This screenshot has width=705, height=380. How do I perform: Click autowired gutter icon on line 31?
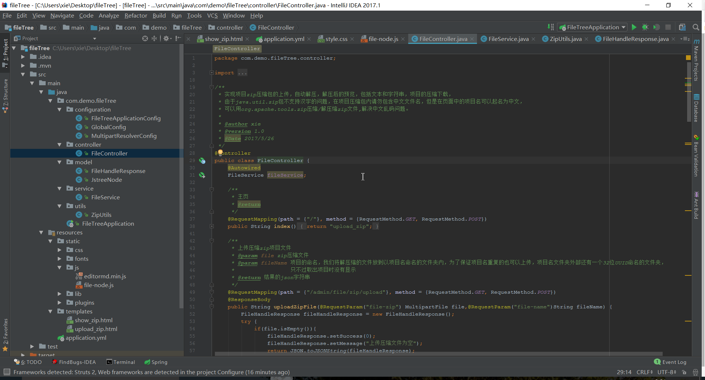202,175
